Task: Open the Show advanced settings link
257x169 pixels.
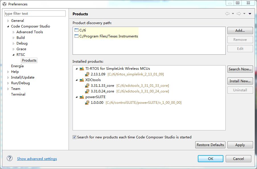Action: coord(37,159)
